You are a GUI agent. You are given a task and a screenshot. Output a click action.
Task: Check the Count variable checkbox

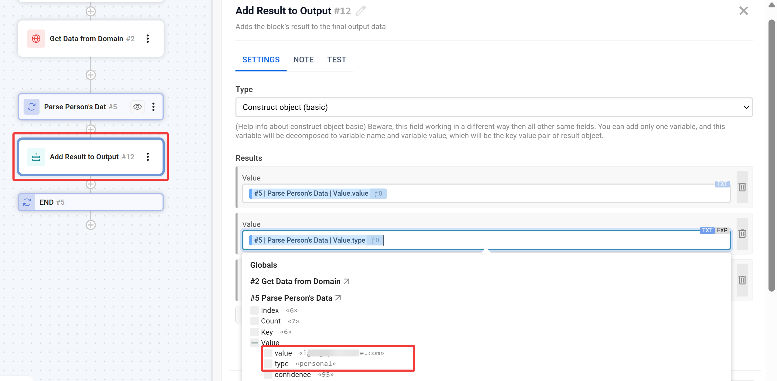254,321
